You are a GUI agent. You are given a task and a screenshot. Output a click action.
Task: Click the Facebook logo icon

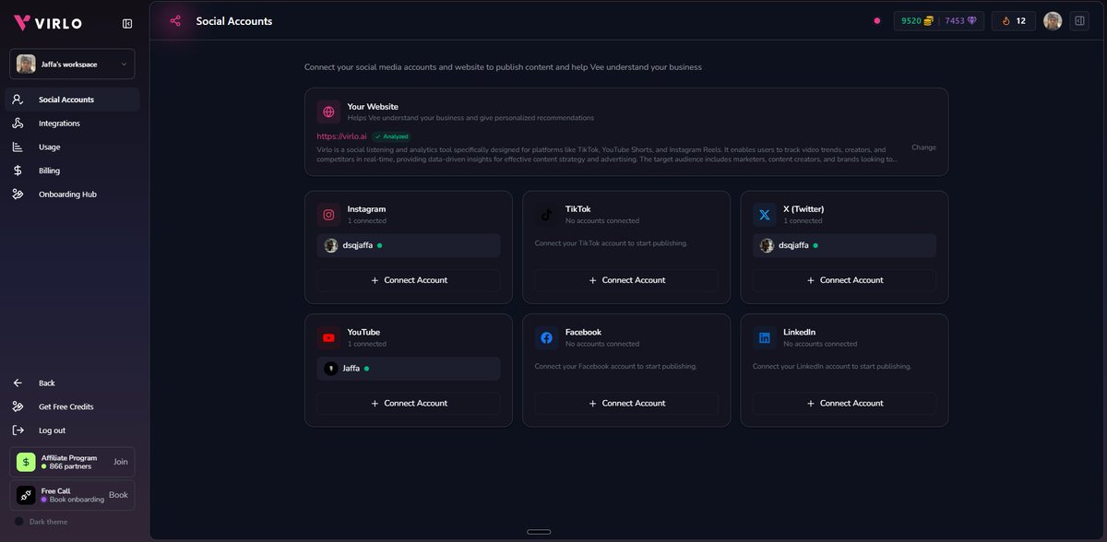[546, 338]
